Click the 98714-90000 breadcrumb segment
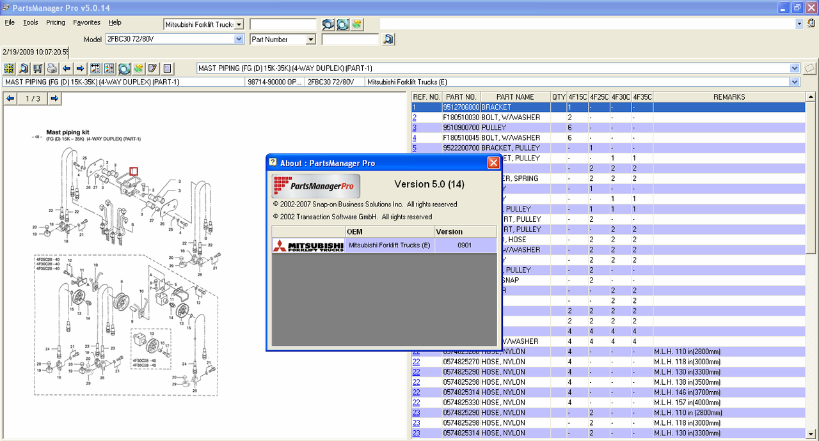Image resolution: width=819 pixels, height=441 pixels. [x=275, y=82]
